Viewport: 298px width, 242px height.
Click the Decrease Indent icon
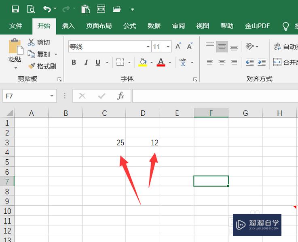(250, 62)
